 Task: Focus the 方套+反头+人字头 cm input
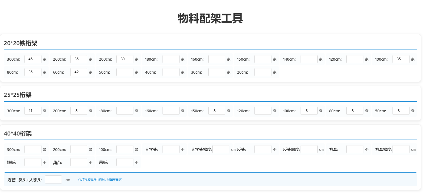point(53,179)
